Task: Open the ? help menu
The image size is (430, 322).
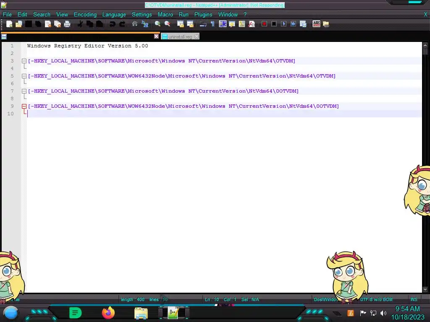Action: 245,15
